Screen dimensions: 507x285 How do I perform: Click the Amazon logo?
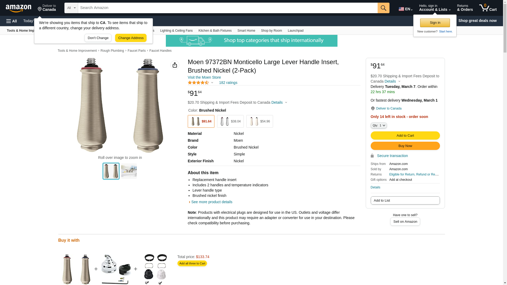[18, 8]
